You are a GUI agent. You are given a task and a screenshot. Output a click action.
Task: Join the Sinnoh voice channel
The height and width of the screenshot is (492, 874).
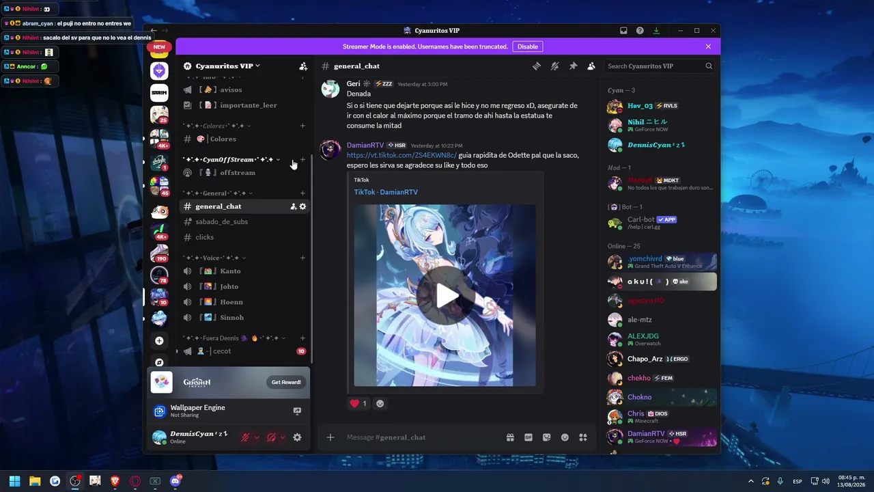point(245,318)
